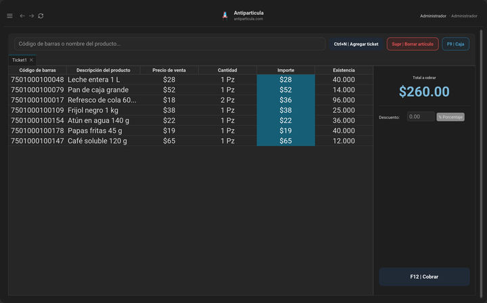Select the Leche entera 1 L row
Viewport: 487px width, 303px height.
tap(191, 80)
